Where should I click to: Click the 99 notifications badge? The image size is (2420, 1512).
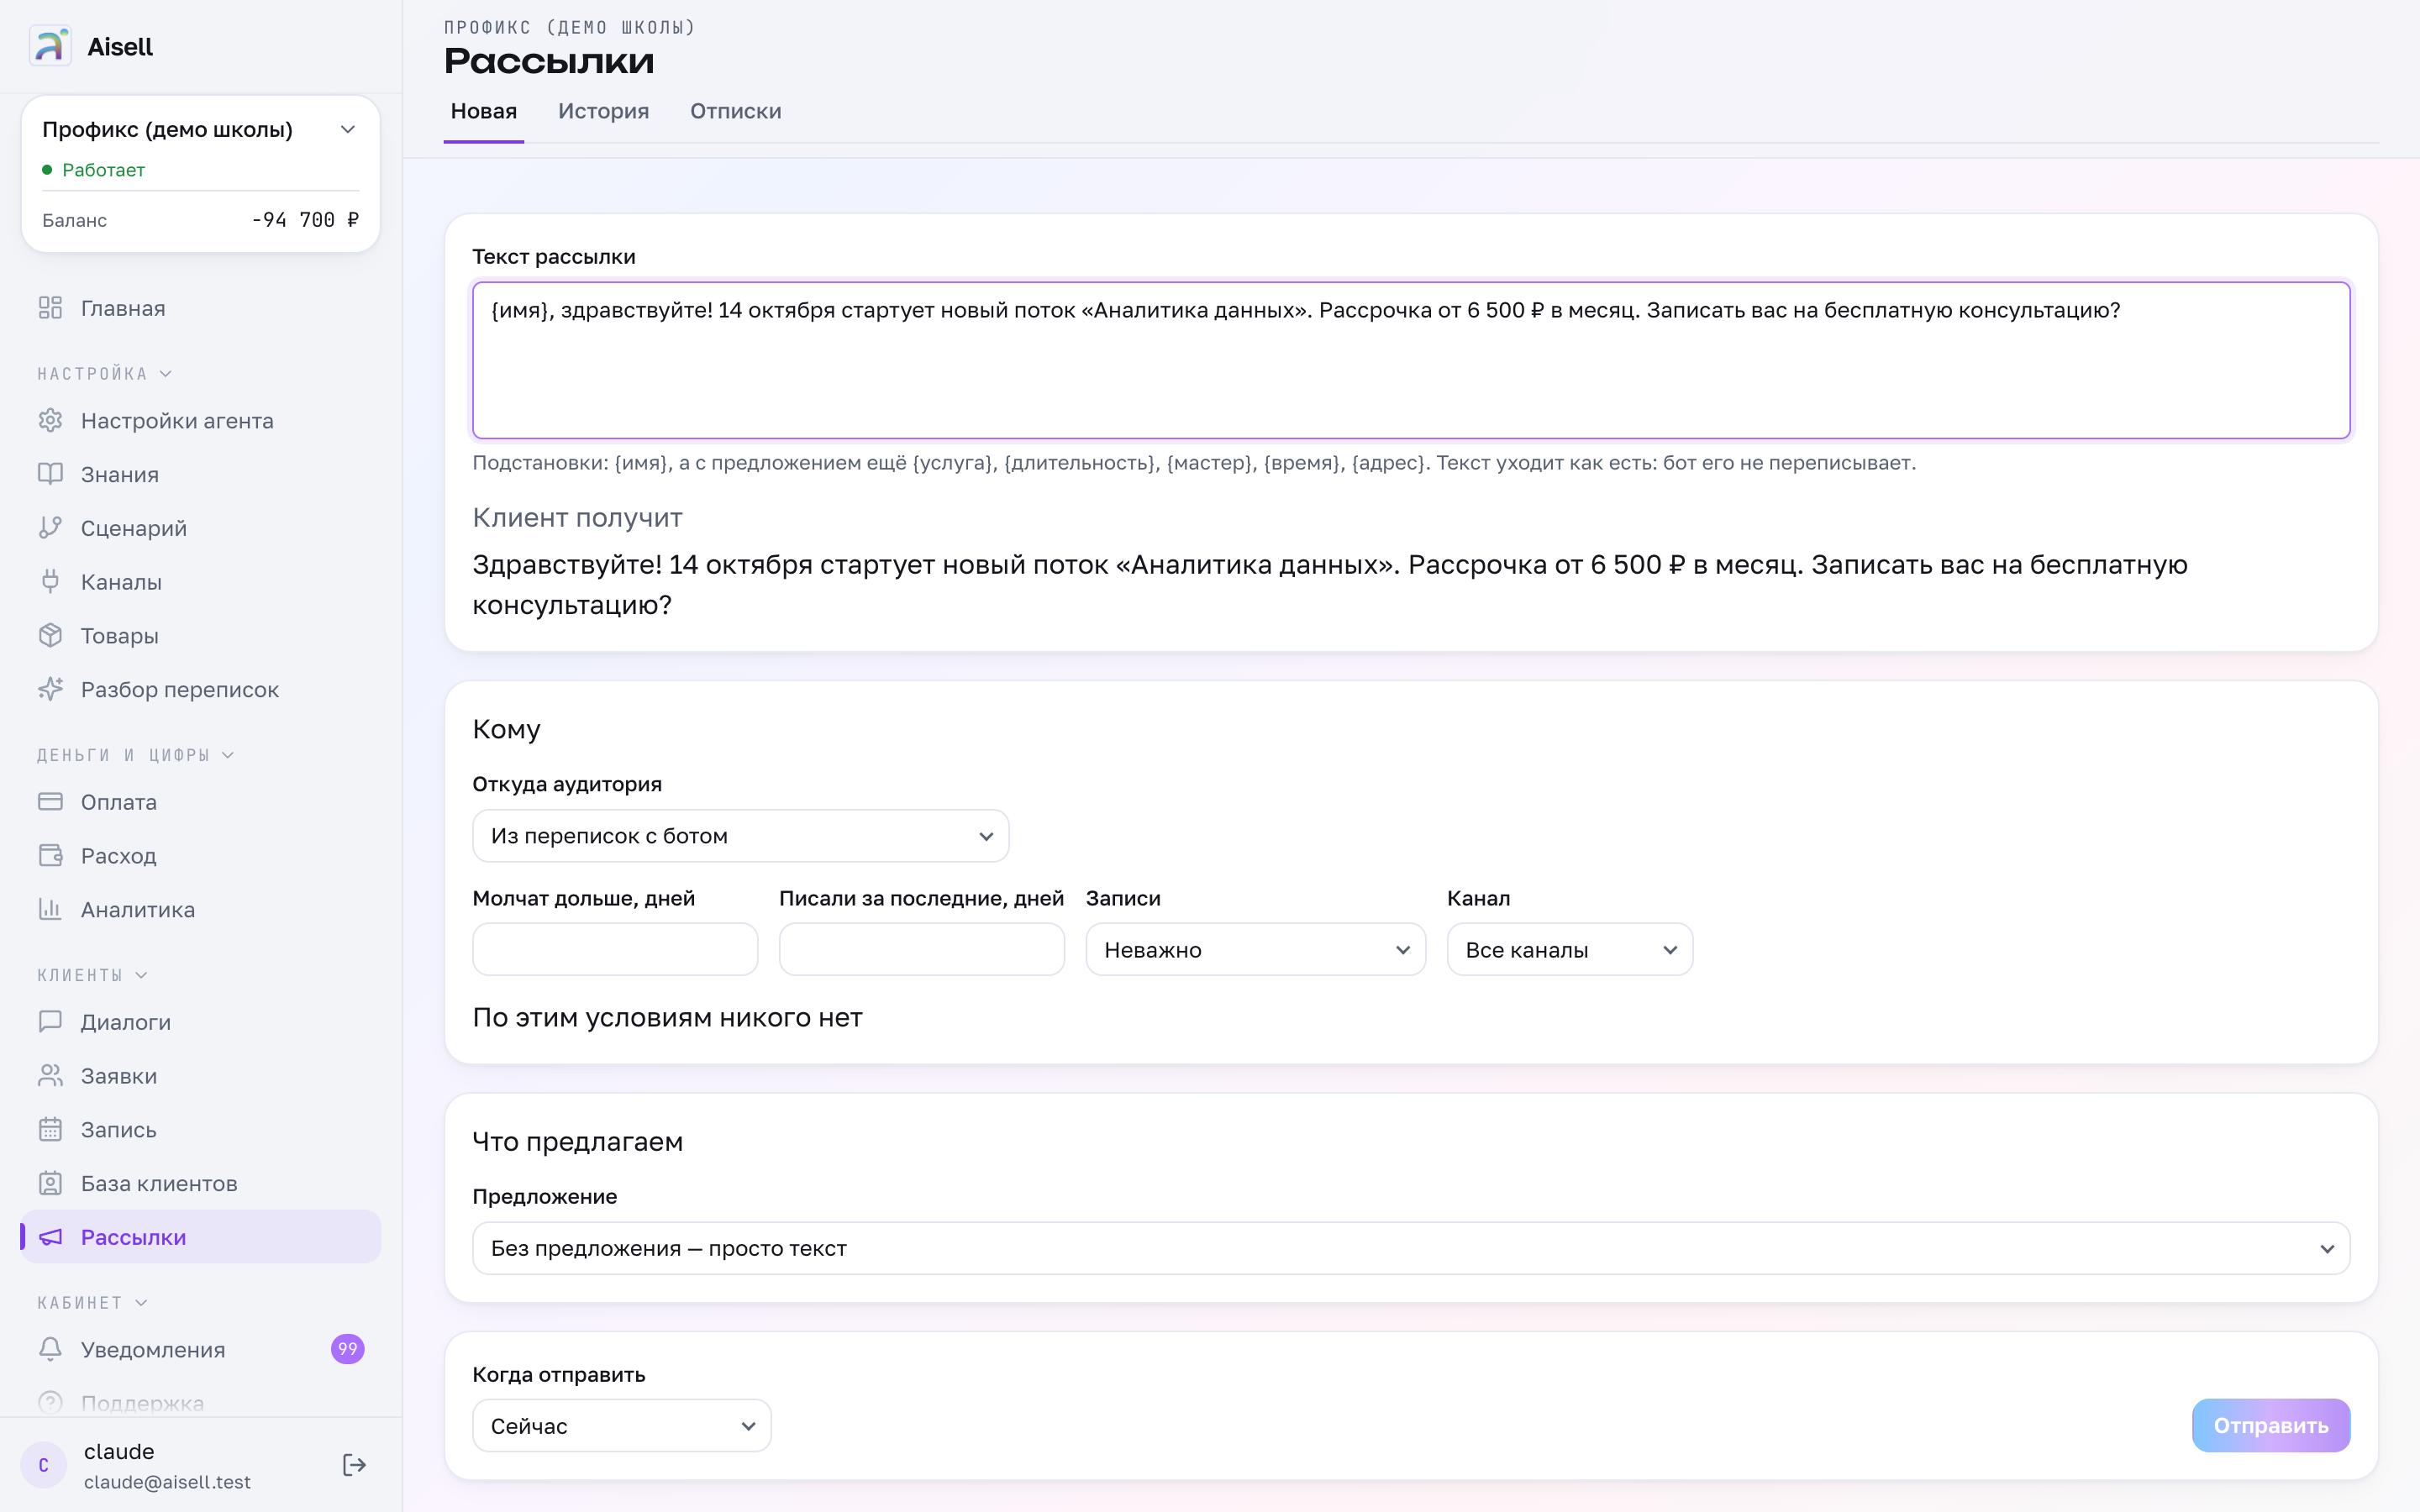347,1349
